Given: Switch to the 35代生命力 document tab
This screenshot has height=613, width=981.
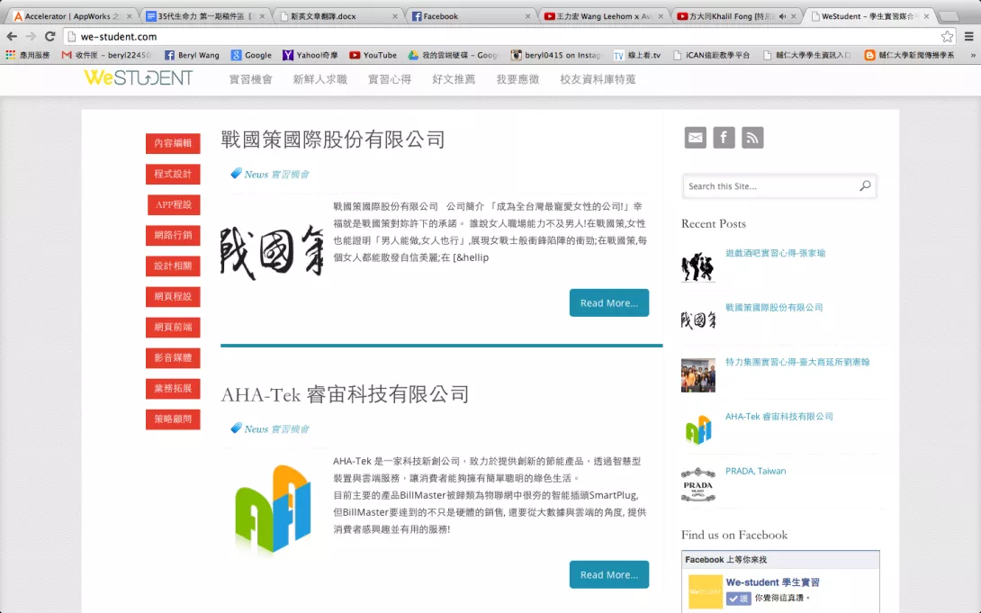Looking at the screenshot, I should click(x=204, y=16).
